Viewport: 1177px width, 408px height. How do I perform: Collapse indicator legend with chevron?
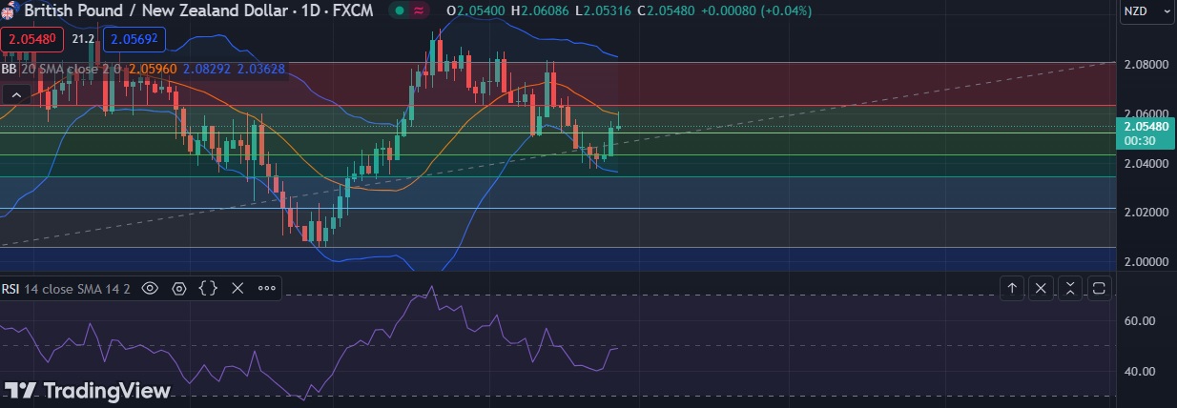click(15, 94)
